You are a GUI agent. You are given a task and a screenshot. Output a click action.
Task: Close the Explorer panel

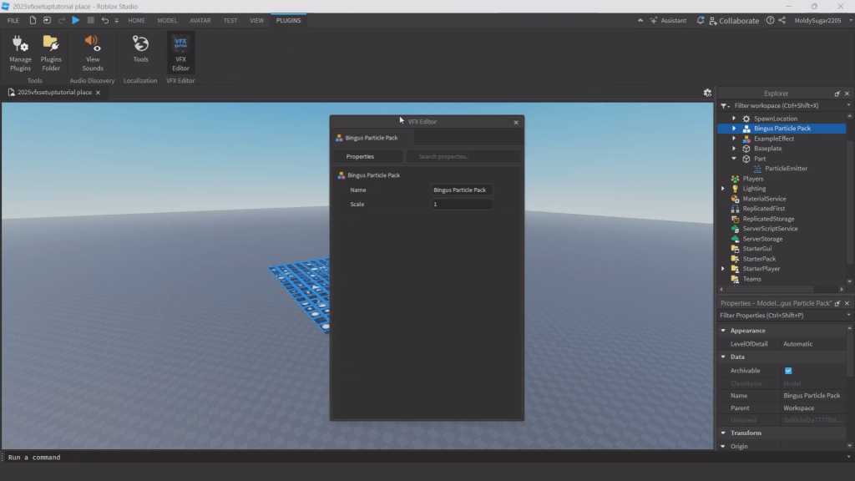847,94
